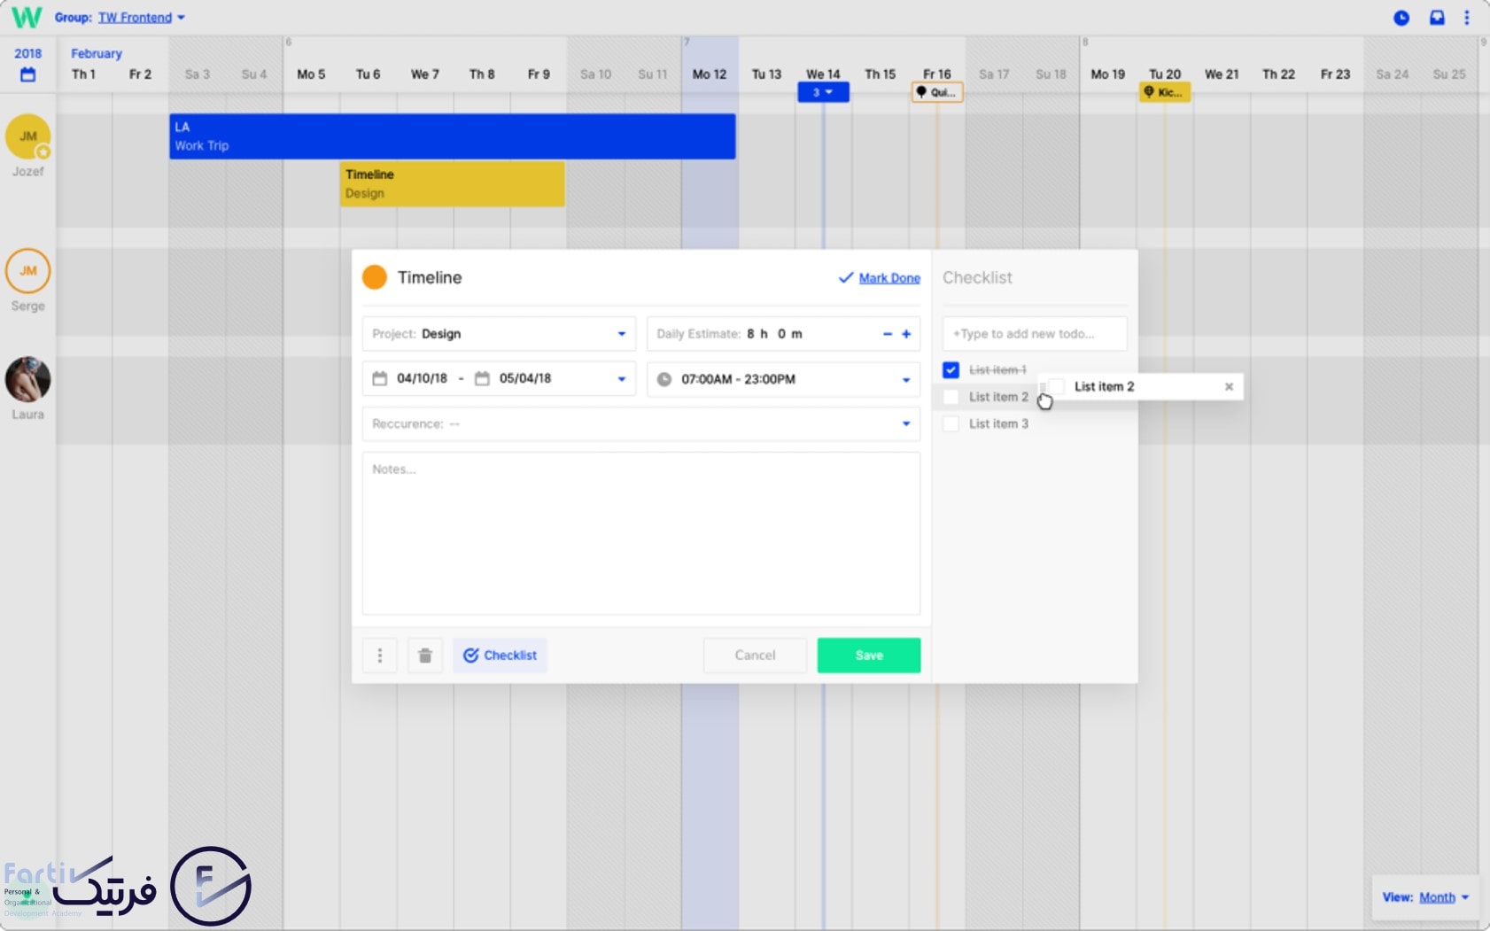
Task: Click the minus icon for Daily Estimate
Action: point(888,334)
